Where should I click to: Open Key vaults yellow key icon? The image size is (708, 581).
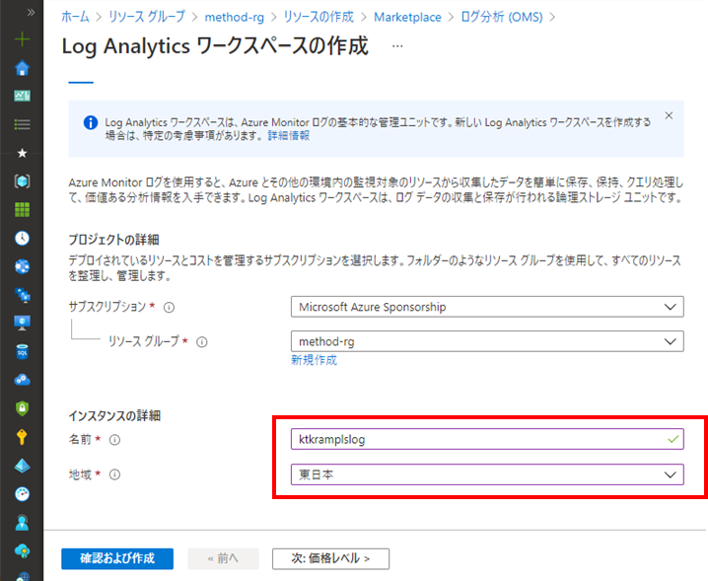click(22, 437)
